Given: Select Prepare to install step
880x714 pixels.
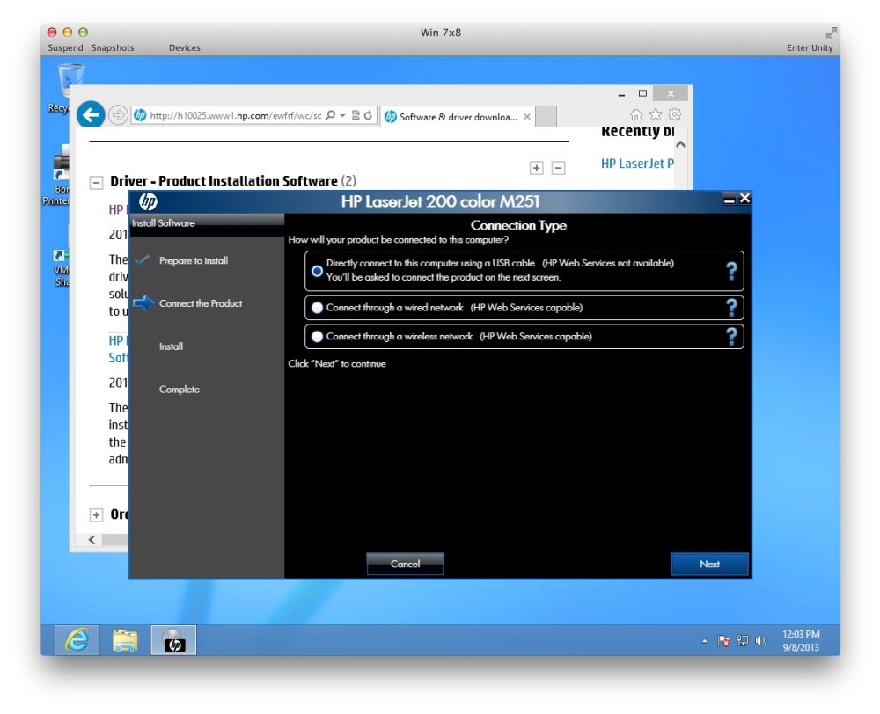Looking at the screenshot, I should coord(193,261).
